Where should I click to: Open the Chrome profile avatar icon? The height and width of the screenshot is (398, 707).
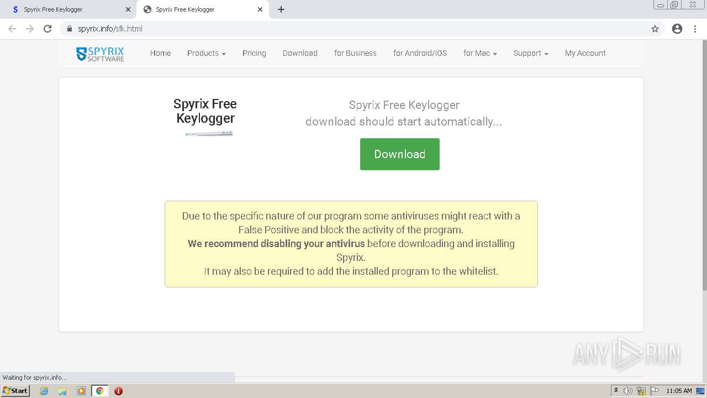(677, 29)
